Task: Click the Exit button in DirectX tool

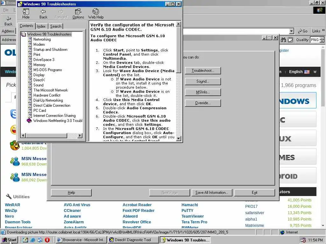Action: (254, 193)
